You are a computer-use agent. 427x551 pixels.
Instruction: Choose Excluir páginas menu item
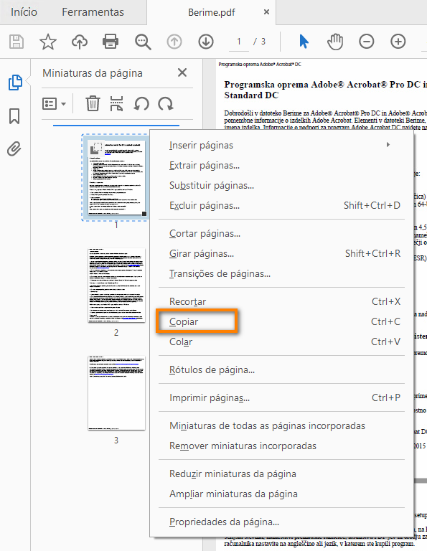[x=281, y=205]
